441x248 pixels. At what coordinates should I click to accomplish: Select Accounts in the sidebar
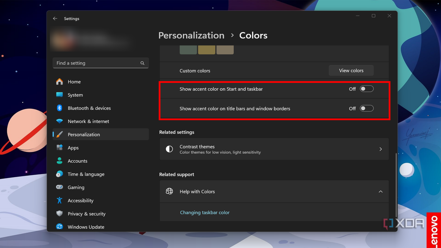[x=77, y=161]
